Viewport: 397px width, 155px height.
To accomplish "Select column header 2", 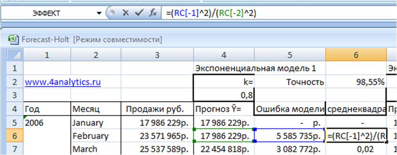I will (x=96, y=55).
